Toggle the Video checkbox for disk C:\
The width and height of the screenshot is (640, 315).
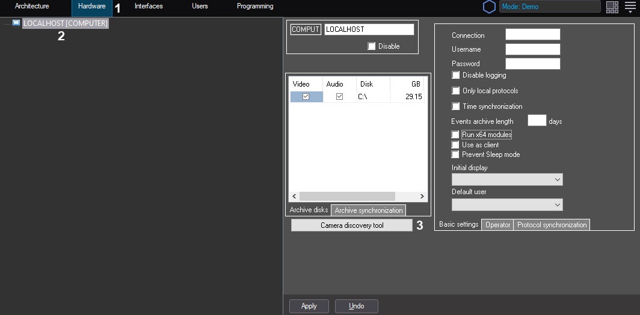click(x=306, y=97)
